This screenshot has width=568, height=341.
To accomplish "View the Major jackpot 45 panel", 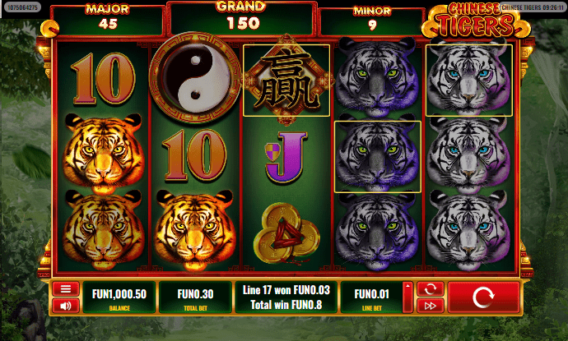I will [x=108, y=21].
